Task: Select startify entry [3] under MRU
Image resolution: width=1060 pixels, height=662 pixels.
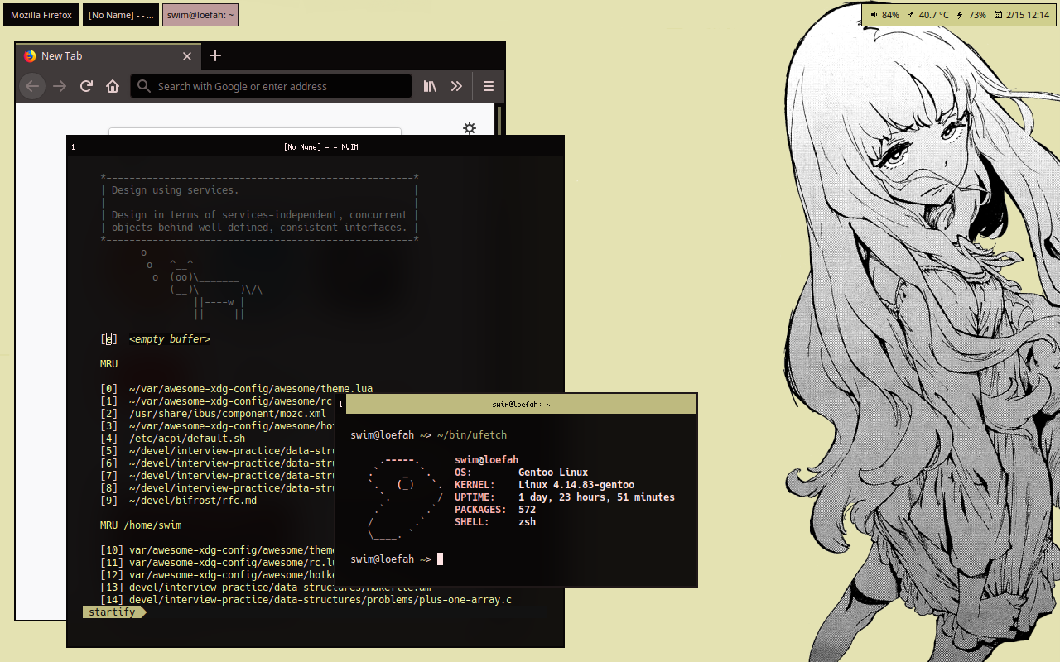Action: click(x=216, y=426)
